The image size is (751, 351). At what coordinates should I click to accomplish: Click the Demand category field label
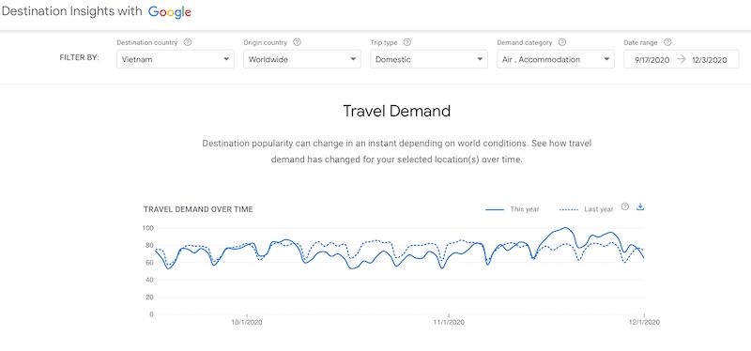pos(525,42)
